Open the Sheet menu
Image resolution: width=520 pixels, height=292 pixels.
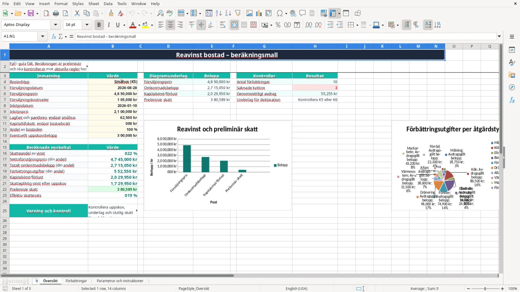pyautogui.click(x=94, y=3)
